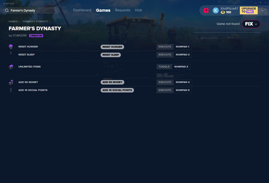Click the FARMER'S DYNASTY breadcrumb
This screenshot has height=183, width=269.
click(x=35, y=22)
